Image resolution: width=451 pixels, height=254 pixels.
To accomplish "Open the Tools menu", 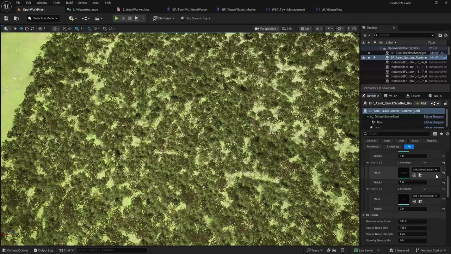I will 56,3.
